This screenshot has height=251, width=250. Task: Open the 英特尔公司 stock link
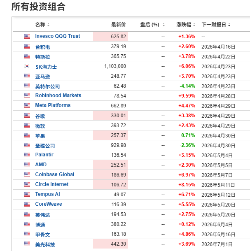pyautogui.click(x=48, y=86)
